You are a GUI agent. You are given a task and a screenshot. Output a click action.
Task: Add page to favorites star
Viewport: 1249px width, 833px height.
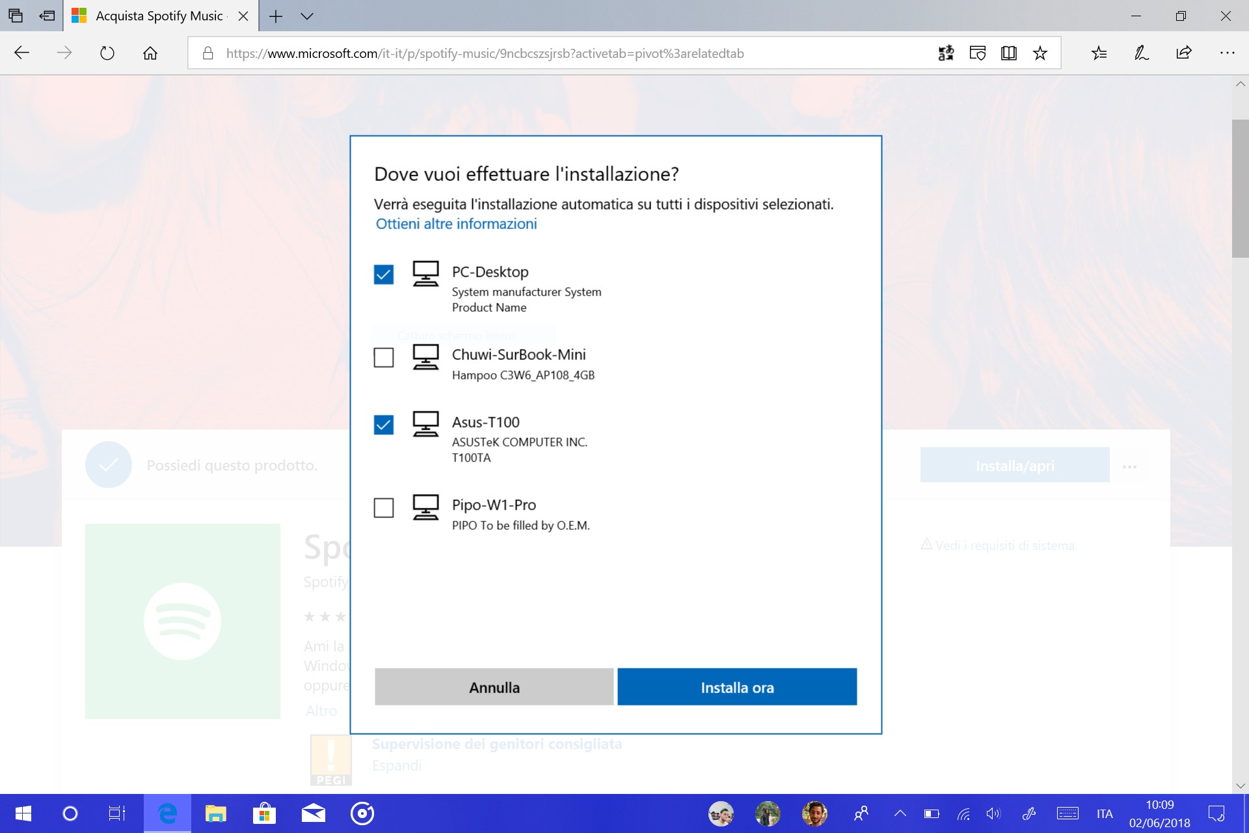click(x=1040, y=53)
